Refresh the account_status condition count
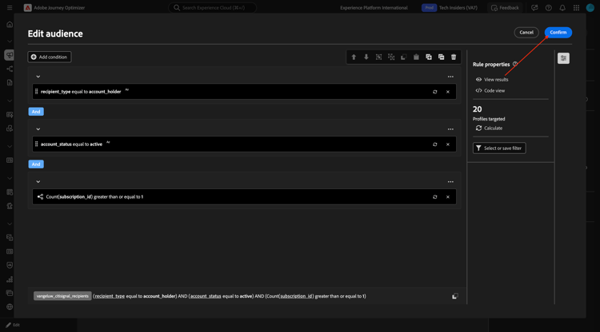Viewport: 600px width, 332px height. pos(434,144)
